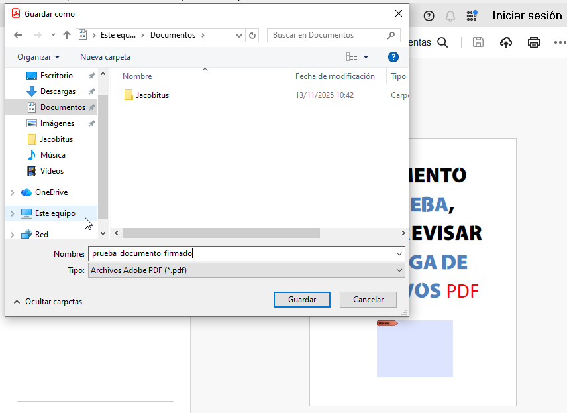
Task: Collapse folders with Ocultar carpetas
Action: 48,302
